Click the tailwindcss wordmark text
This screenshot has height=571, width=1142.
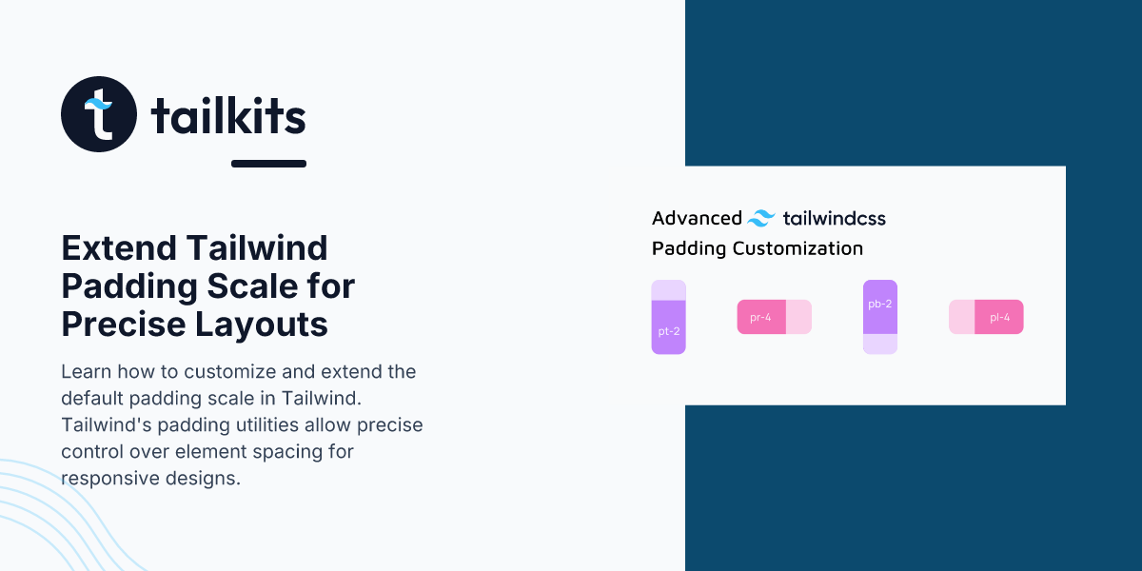(834, 218)
